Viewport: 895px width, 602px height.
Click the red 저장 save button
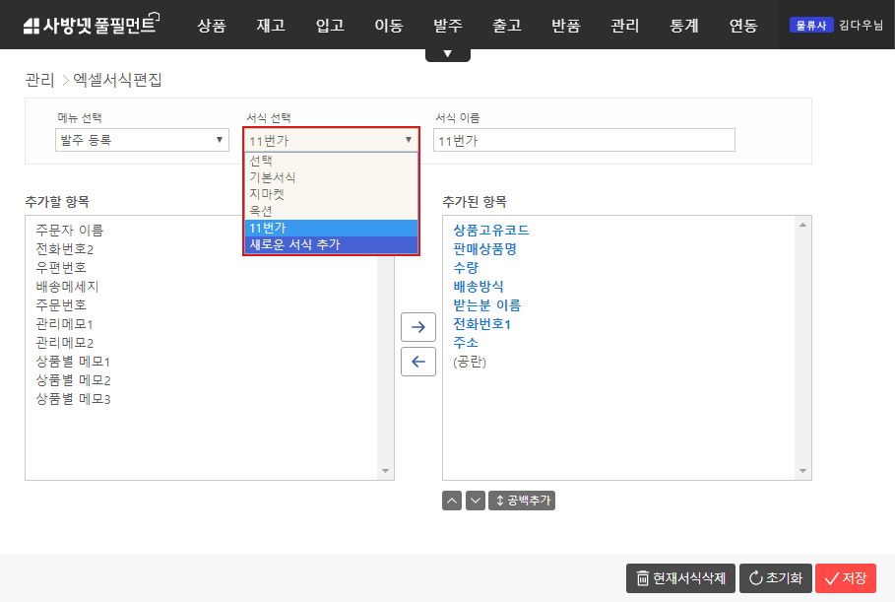(x=845, y=578)
